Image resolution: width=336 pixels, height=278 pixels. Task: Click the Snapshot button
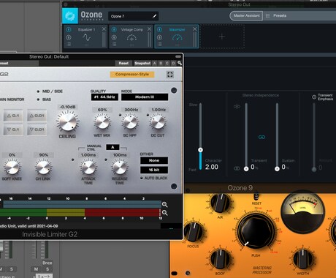[x=142, y=63]
